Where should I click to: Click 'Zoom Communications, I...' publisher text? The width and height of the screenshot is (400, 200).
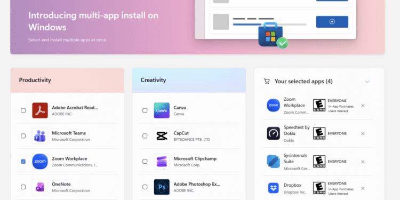(75, 165)
